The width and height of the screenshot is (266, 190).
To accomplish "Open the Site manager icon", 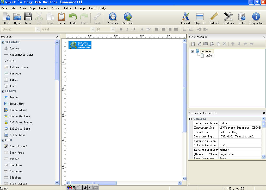I will [242, 18].
